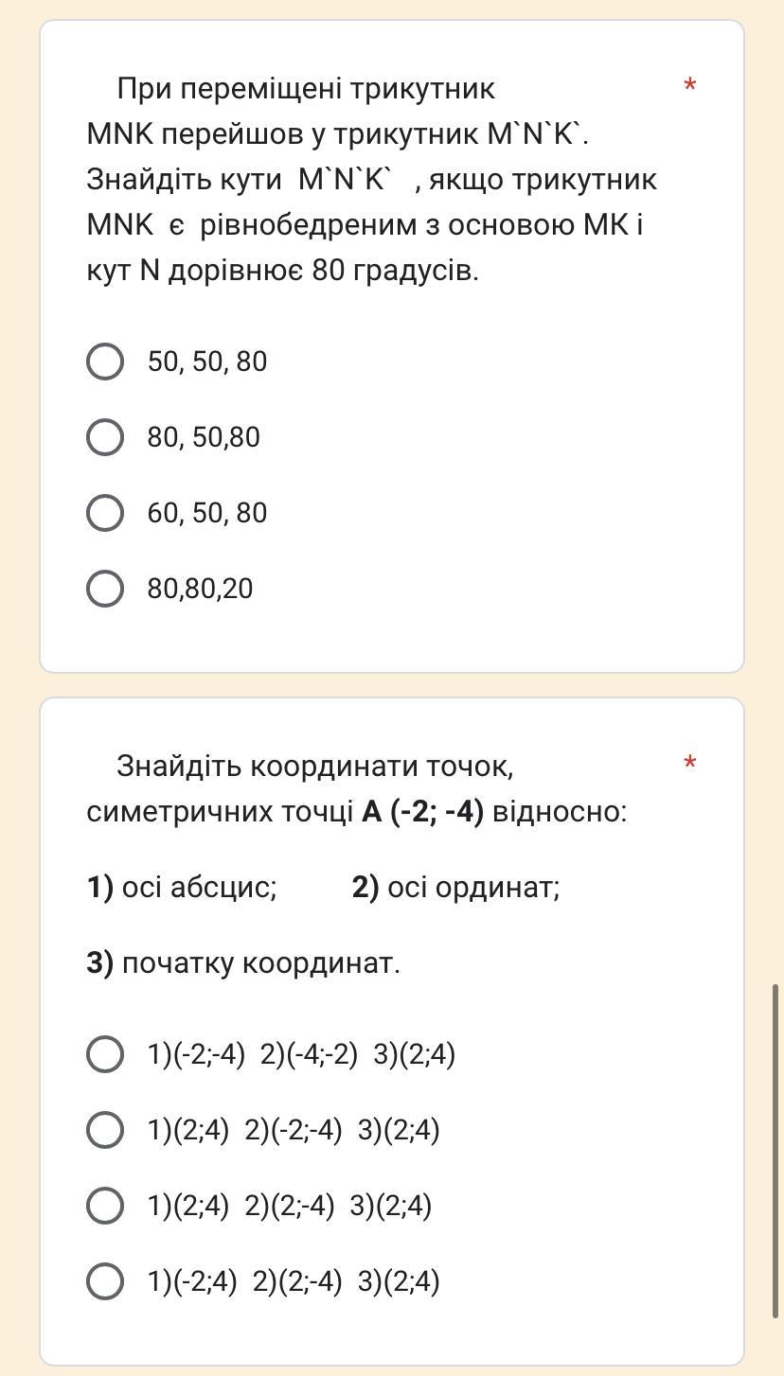
Task: Pick the radio circle next to "60, 50, 80"
Action: pyautogui.click(x=105, y=513)
